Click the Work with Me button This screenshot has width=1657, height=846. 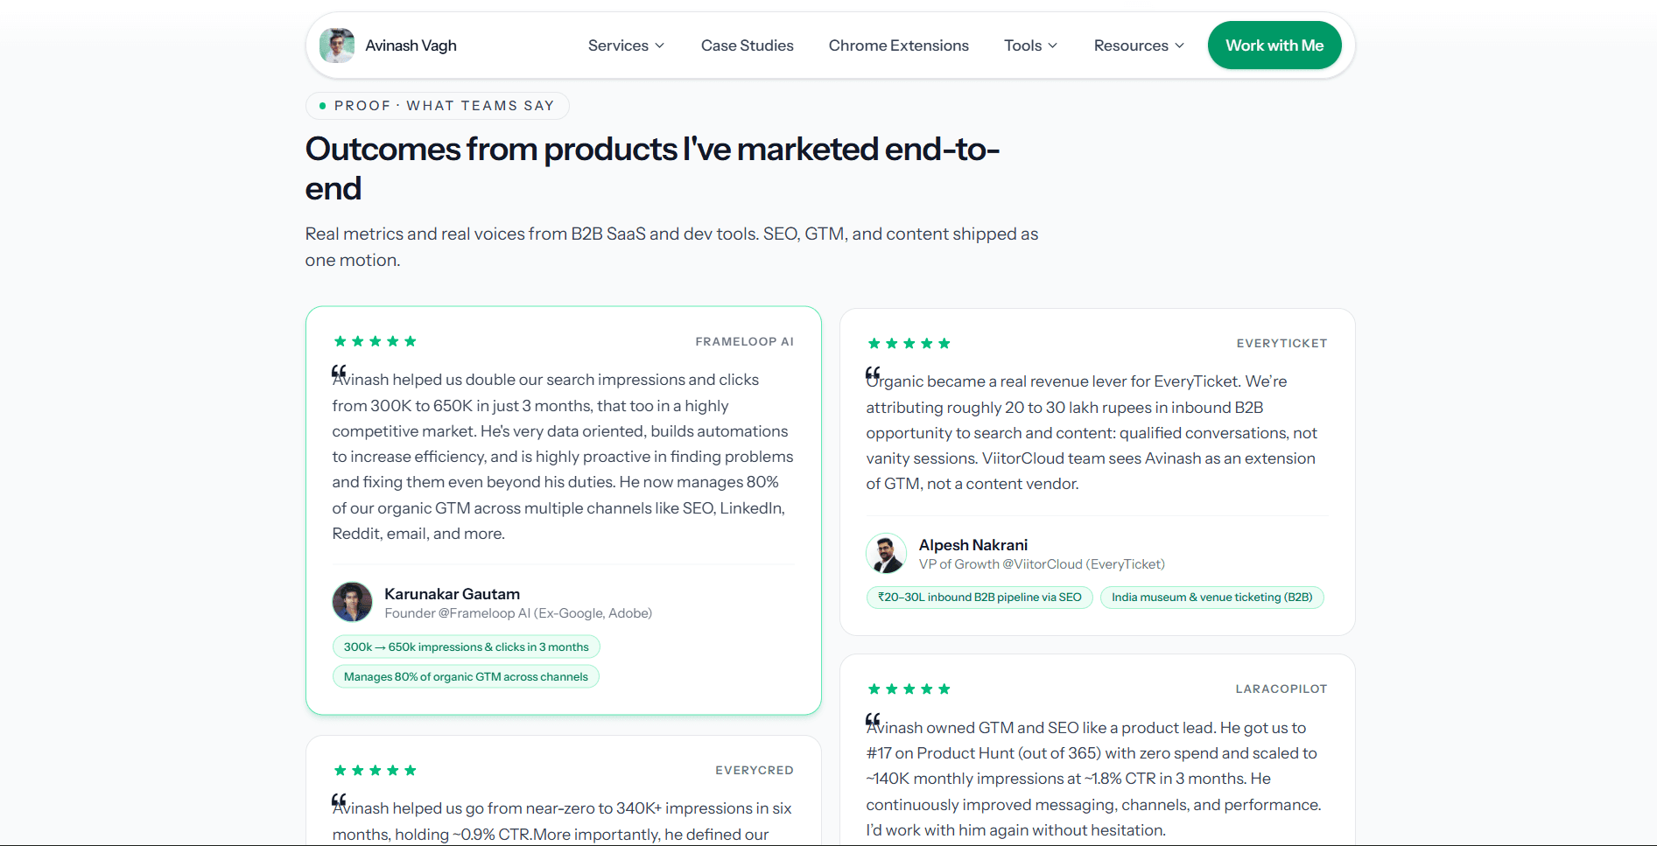(x=1274, y=45)
